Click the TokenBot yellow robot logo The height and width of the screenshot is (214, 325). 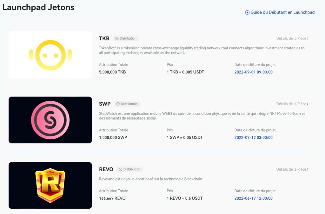point(50,55)
